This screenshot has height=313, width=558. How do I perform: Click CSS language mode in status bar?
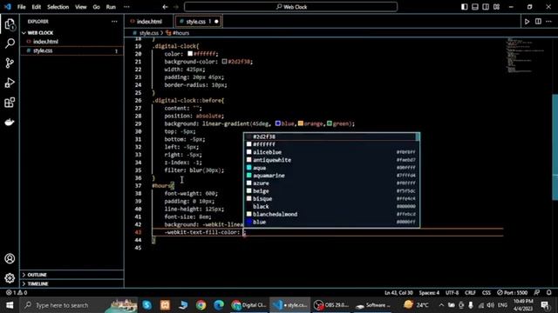click(x=487, y=293)
